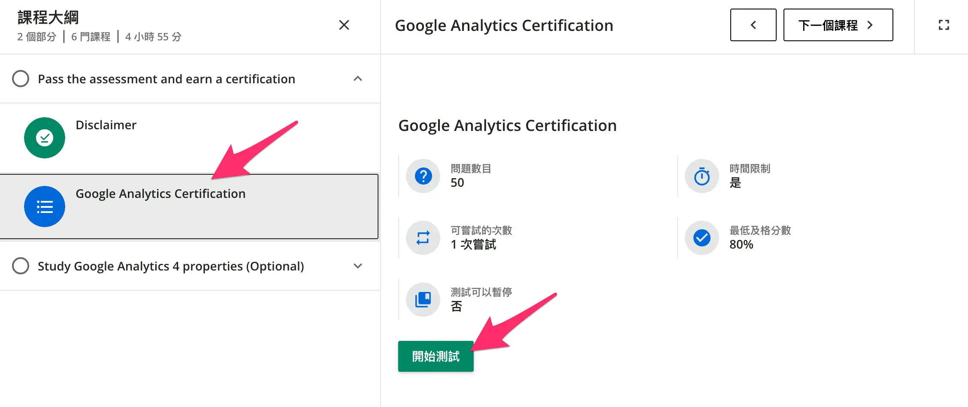
Task: Open the Disclaimer lesson from the outline
Action: click(106, 125)
